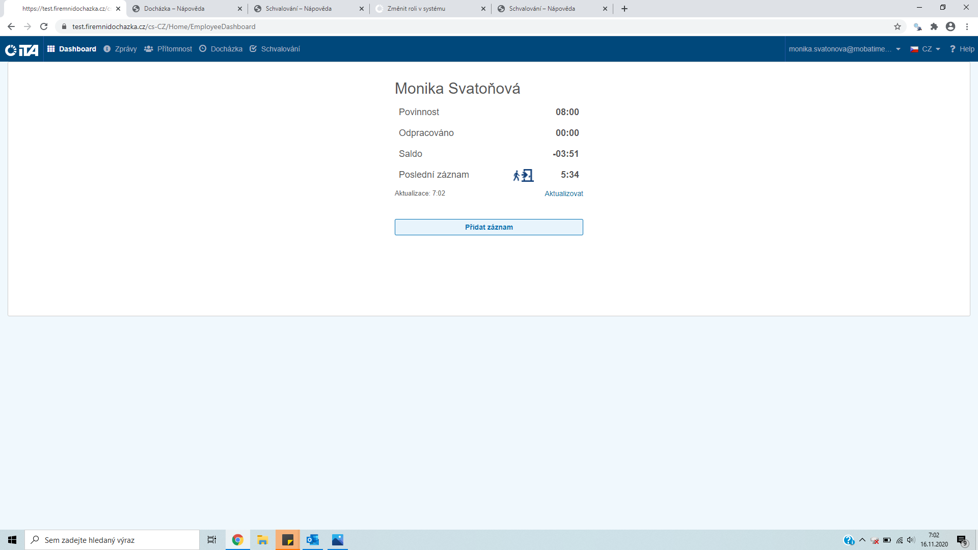Bookmark page with star icon
This screenshot has width=978, height=550.
tap(898, 26)
